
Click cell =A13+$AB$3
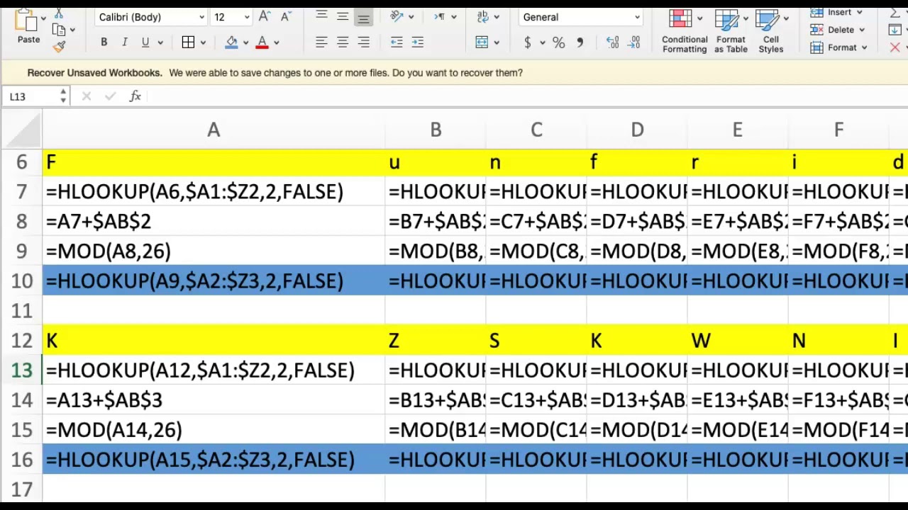coord(214,399)
